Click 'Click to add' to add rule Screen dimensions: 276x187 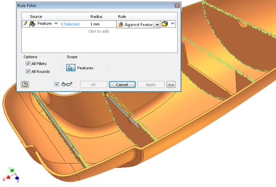click(98, 31)
